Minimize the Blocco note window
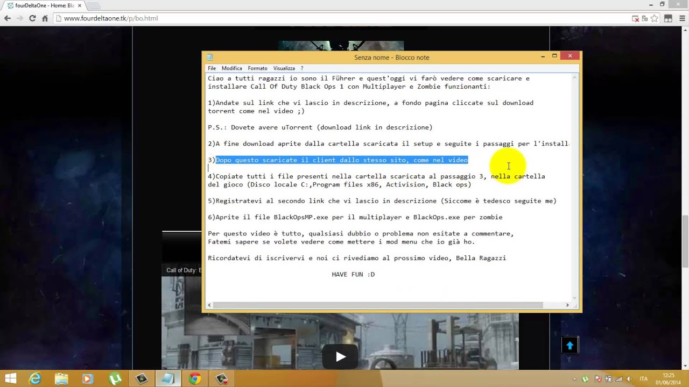The width and height of the screenshot is (689, 387). [x=543, y=56]
